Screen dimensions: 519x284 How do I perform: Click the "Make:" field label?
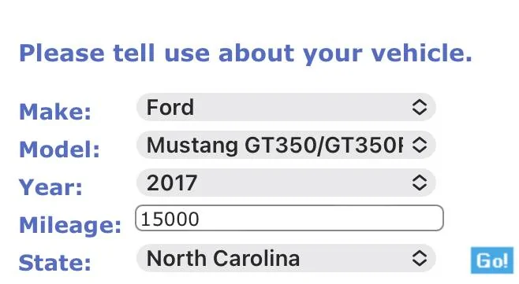click(x=55, y=112)
